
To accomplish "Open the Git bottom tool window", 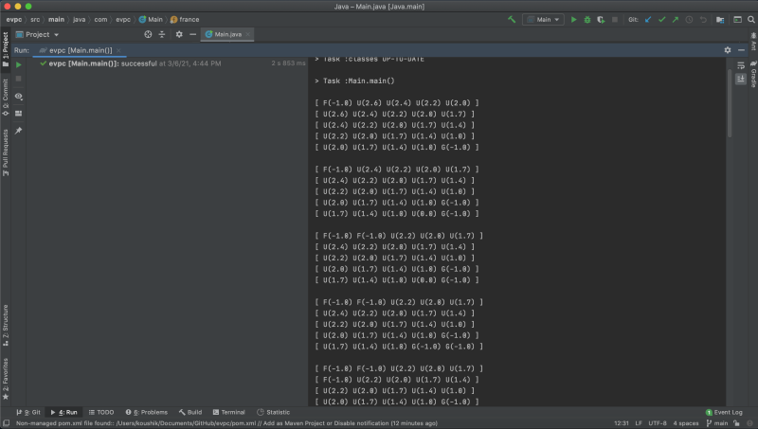I will tap(28, 412).
